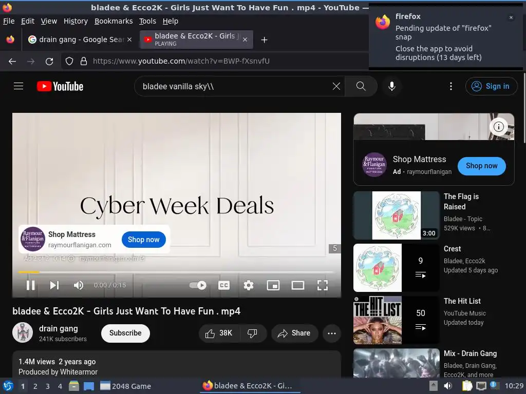Dismiss the firefox snap notification
526x394 pixels.
pyautogui.click(x=511, y=17)
